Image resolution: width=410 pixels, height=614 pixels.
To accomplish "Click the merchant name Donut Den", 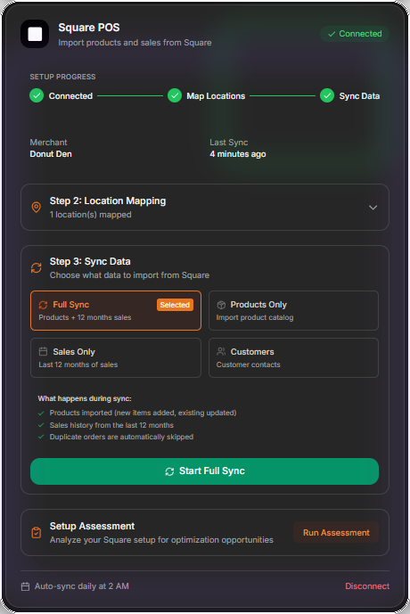I will click(x=51, y=154).
